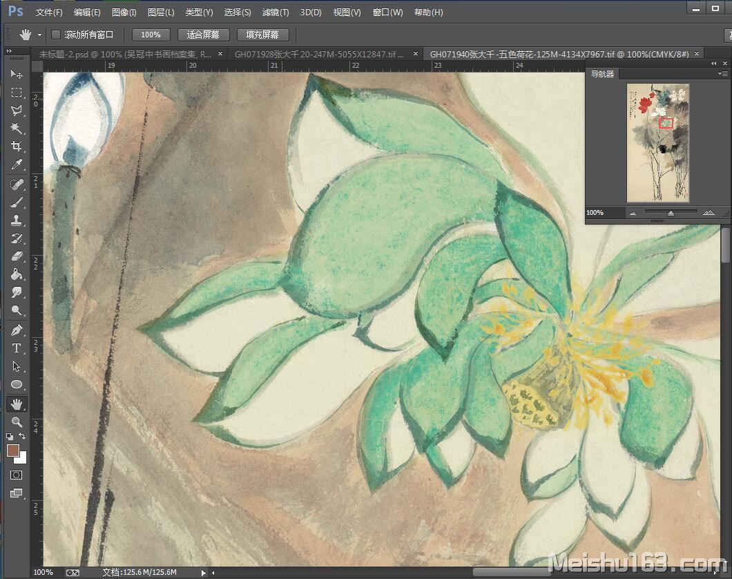Viewport: 732px width, 579px height.
Task: Toggle Quick Mask mode
Action: click(17, 475)
